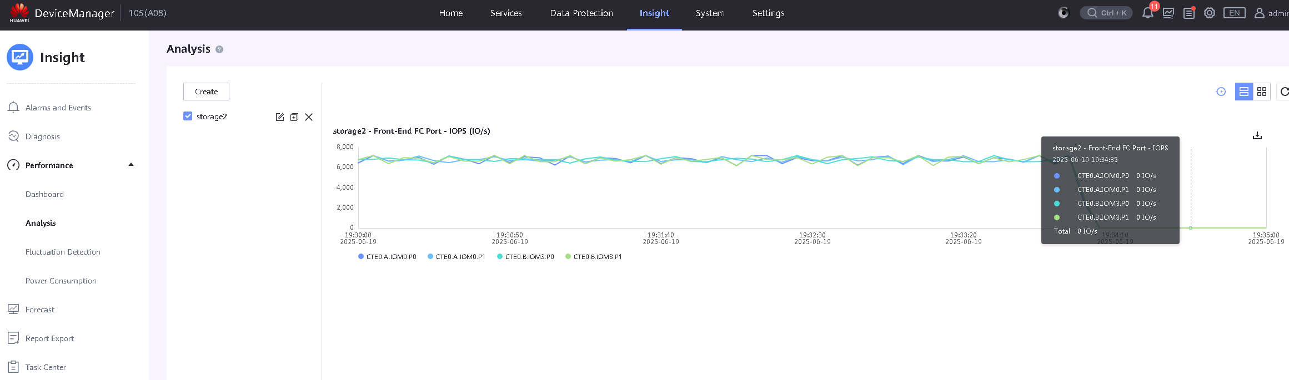Open the Data Protection tab
This screenshot has height=380, width=1289.
tap(581, 13)
